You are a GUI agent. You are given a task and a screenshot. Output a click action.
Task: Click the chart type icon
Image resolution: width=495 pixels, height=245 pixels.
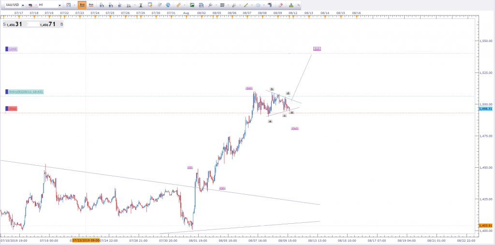point(69,5)
